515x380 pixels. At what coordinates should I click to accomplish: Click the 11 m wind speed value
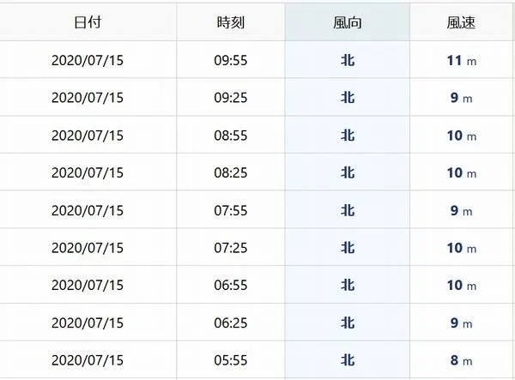click(462, 60)
